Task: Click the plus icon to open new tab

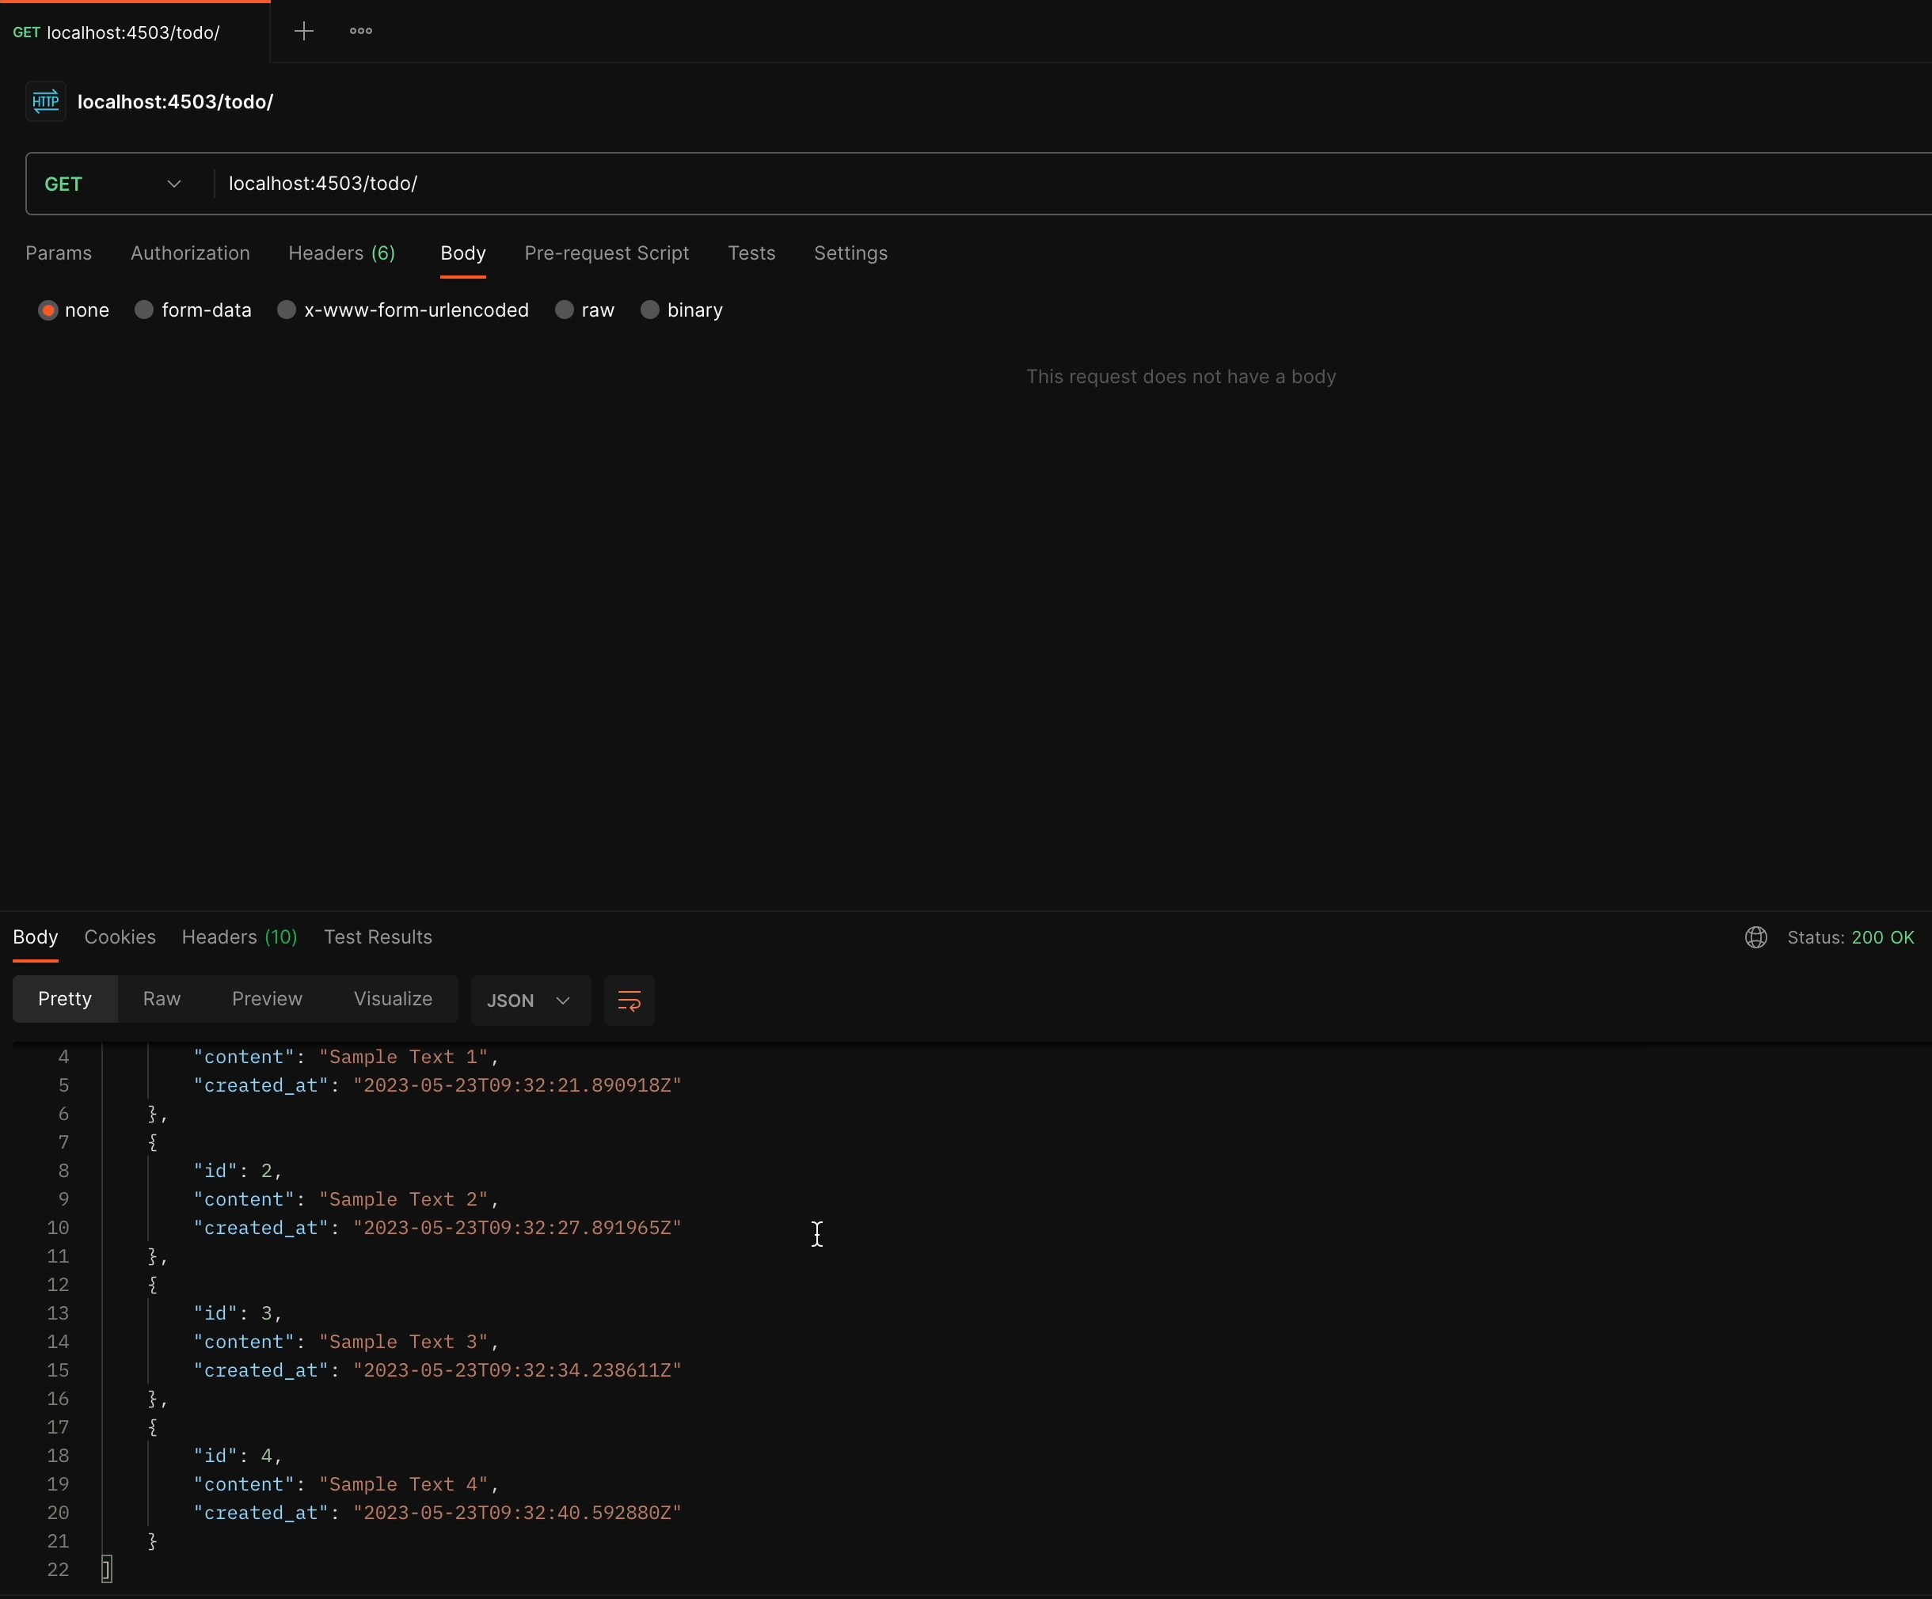Action: [303, 31]
